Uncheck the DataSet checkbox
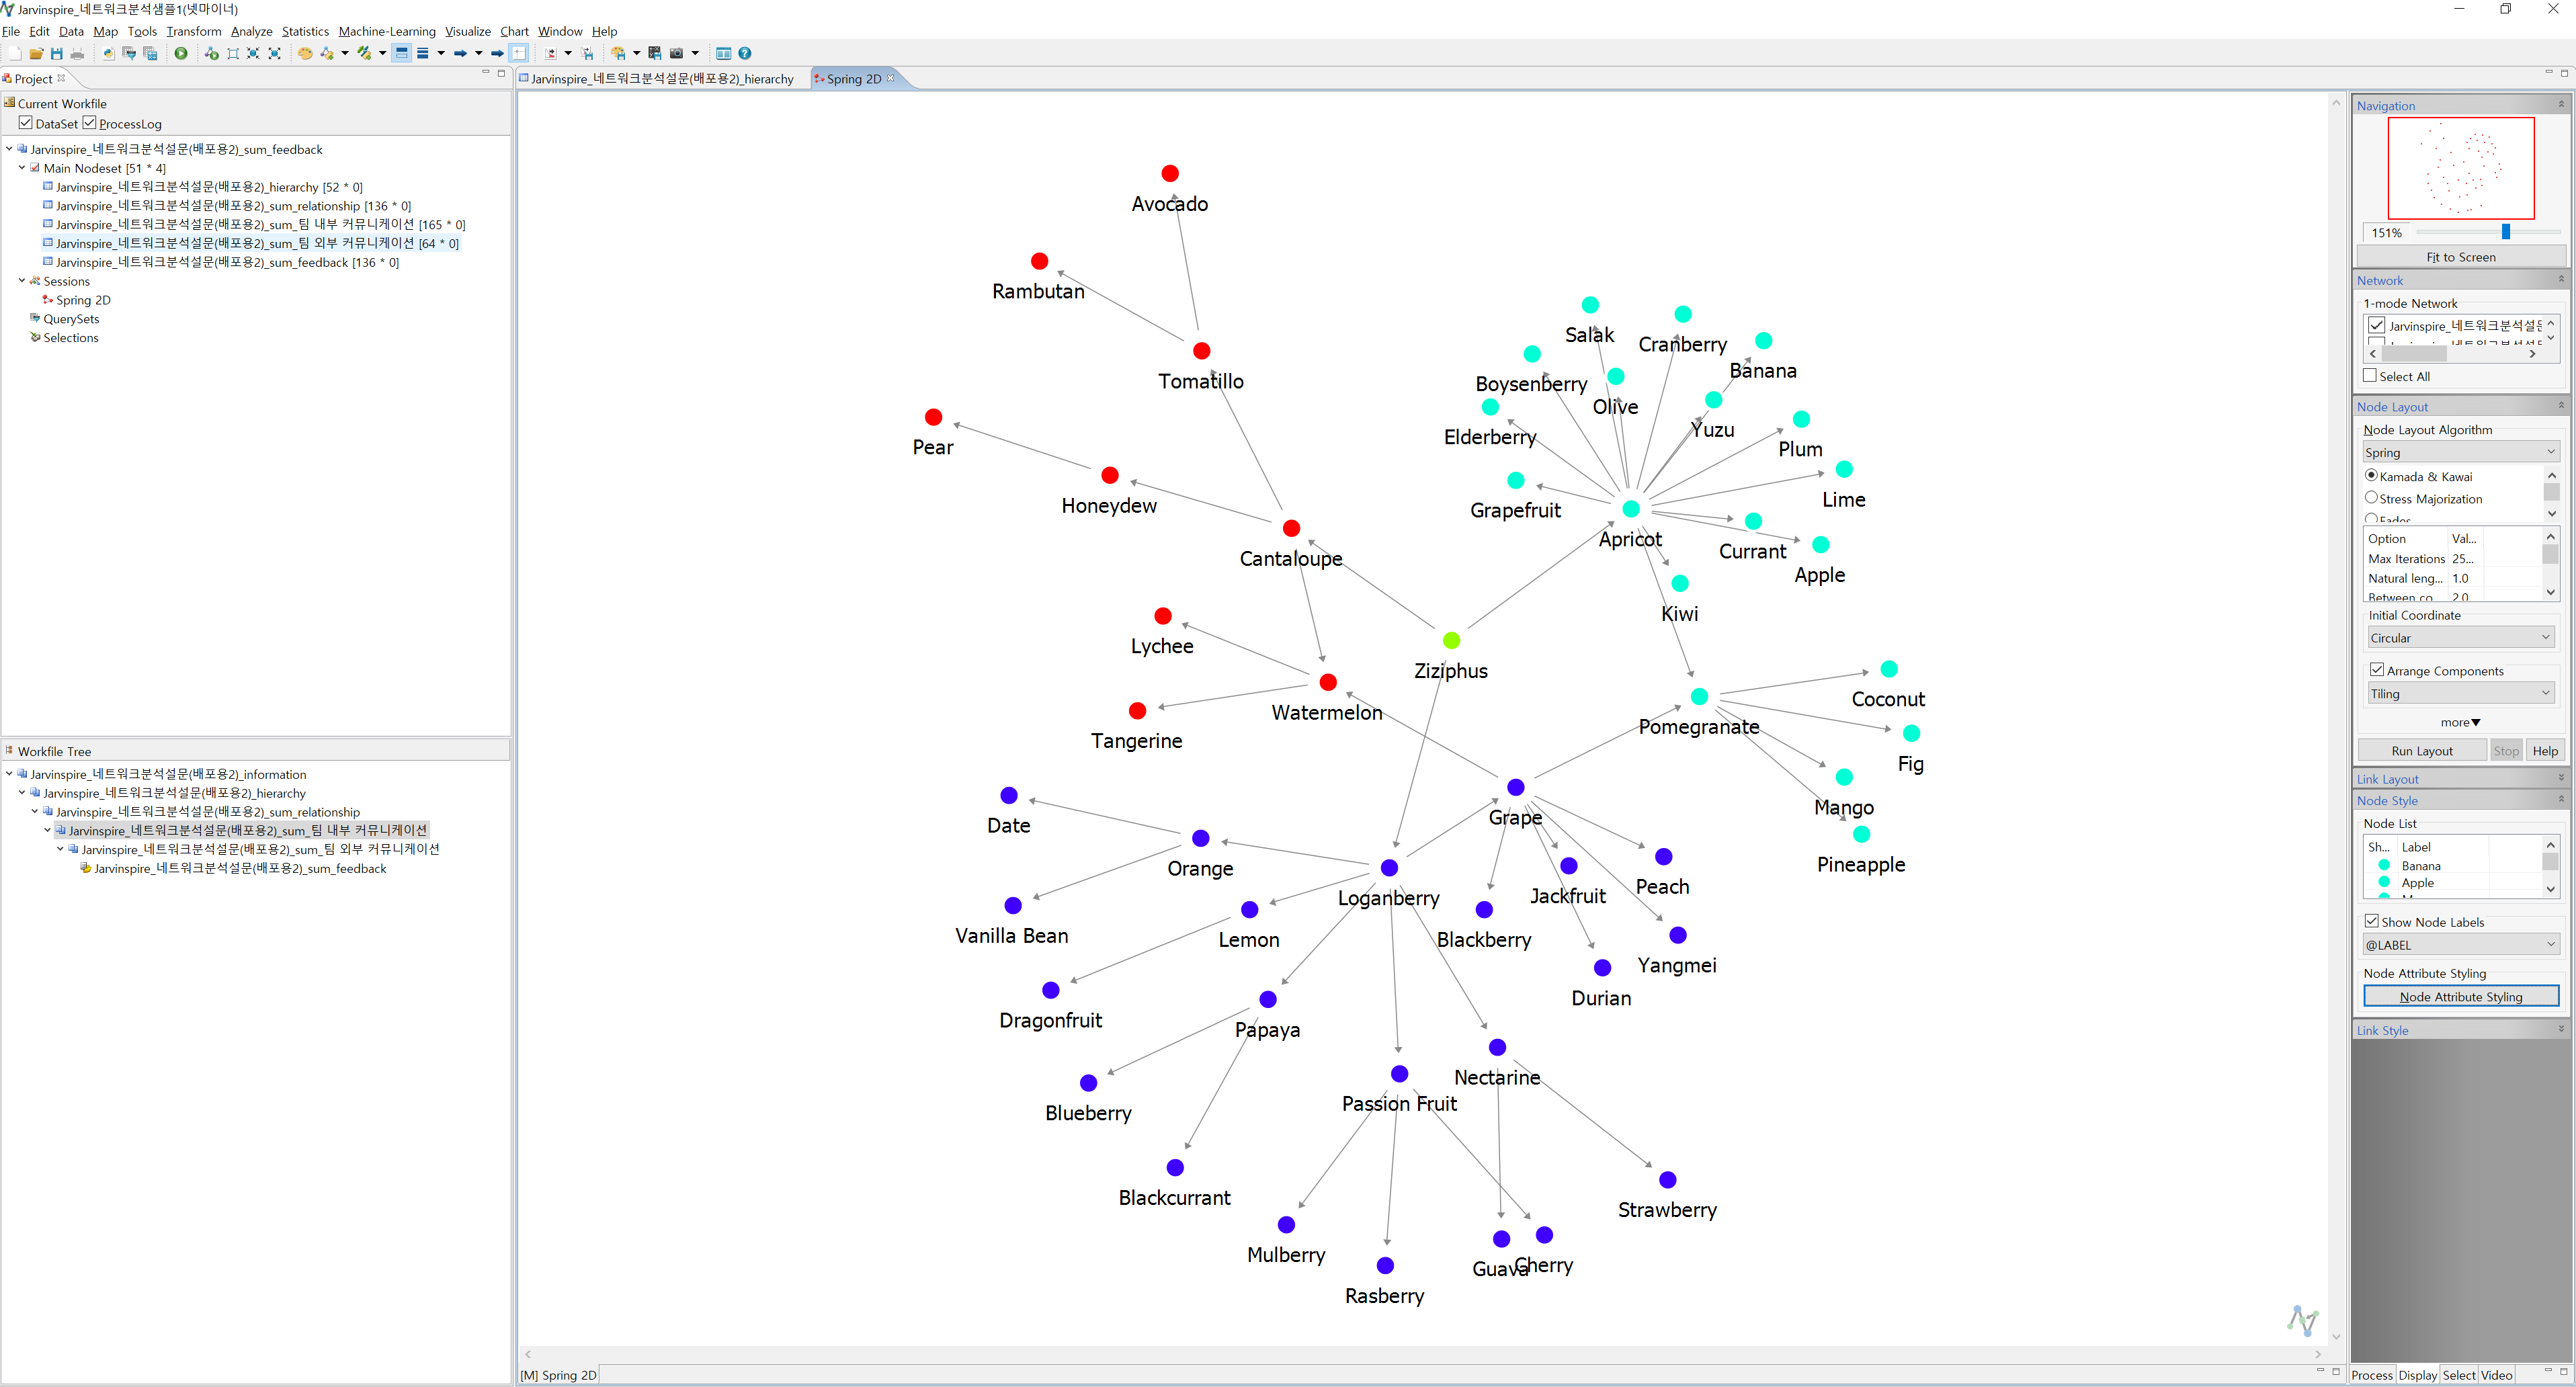 point(26,123)
